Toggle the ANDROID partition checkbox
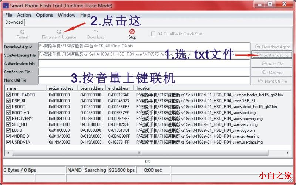The height and width of the screenshot is (185, 296). coord(9,136)
